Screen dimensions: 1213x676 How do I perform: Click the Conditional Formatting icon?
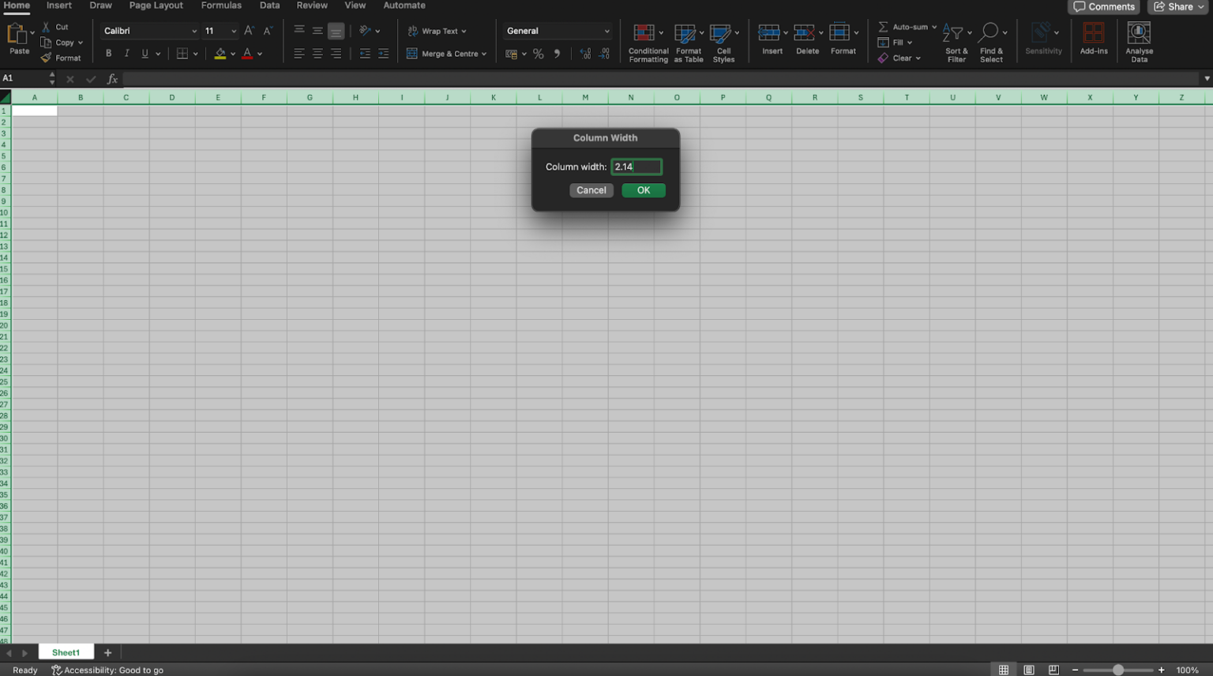coord(644,34)
